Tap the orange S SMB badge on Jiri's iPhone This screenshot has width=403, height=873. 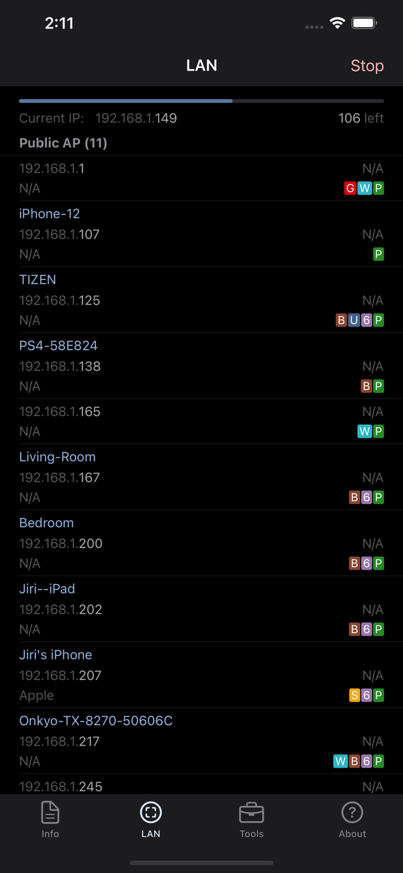coord(354,695)
